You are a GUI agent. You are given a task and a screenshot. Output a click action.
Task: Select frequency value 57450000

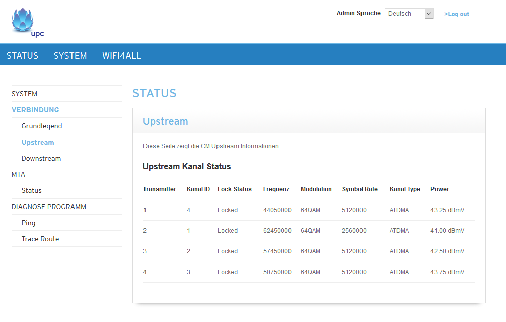[x=277, y=251]
